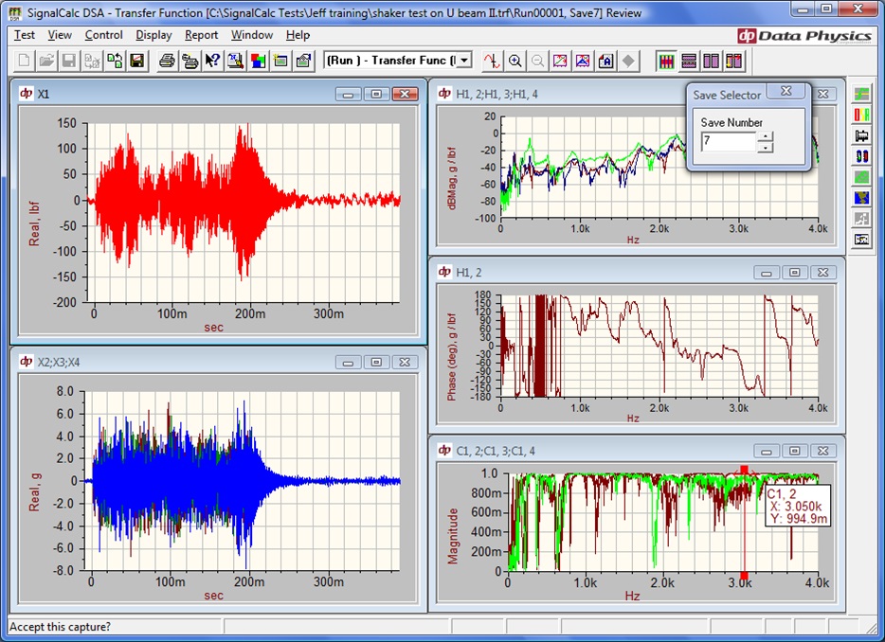The width and height of the screenshot is (885, 642).
Task: Click the red sine wave cursor icon
Action: pyautogui.click(x=492, y=61)
